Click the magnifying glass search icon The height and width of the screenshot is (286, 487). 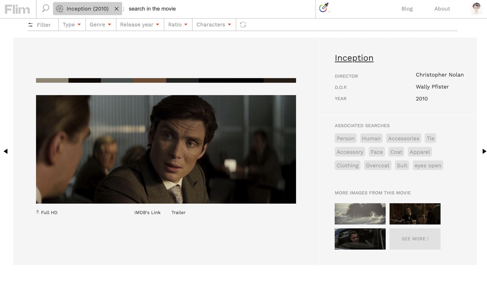(46, 8)
